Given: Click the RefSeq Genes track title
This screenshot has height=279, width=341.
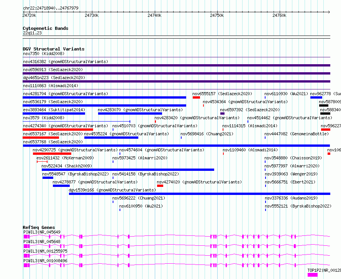Looking at the screenshot, I should point(39,227).
